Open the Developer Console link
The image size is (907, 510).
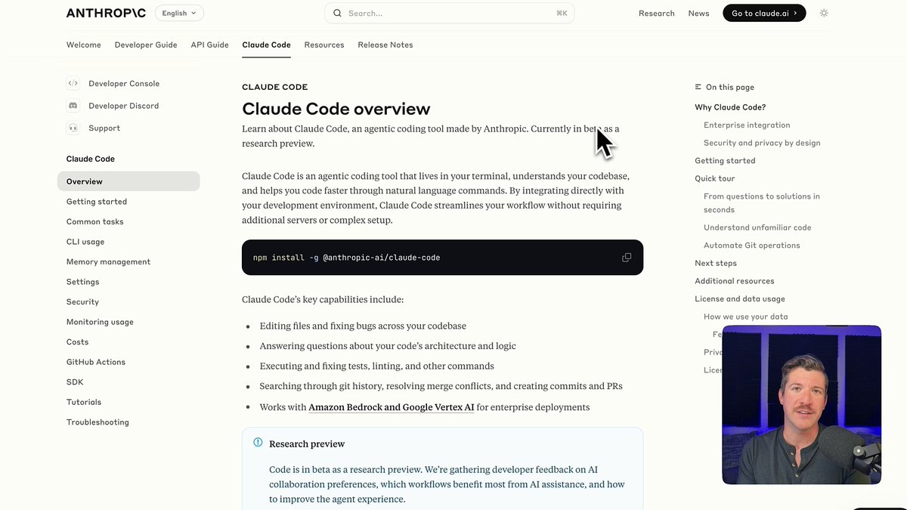click(x=124, y=84)
